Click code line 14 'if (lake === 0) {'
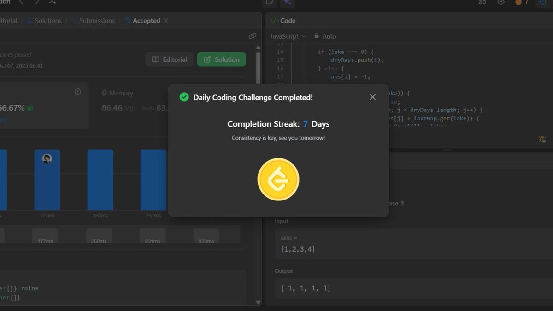This screenshot has width=553, height=311. [345, 52]
